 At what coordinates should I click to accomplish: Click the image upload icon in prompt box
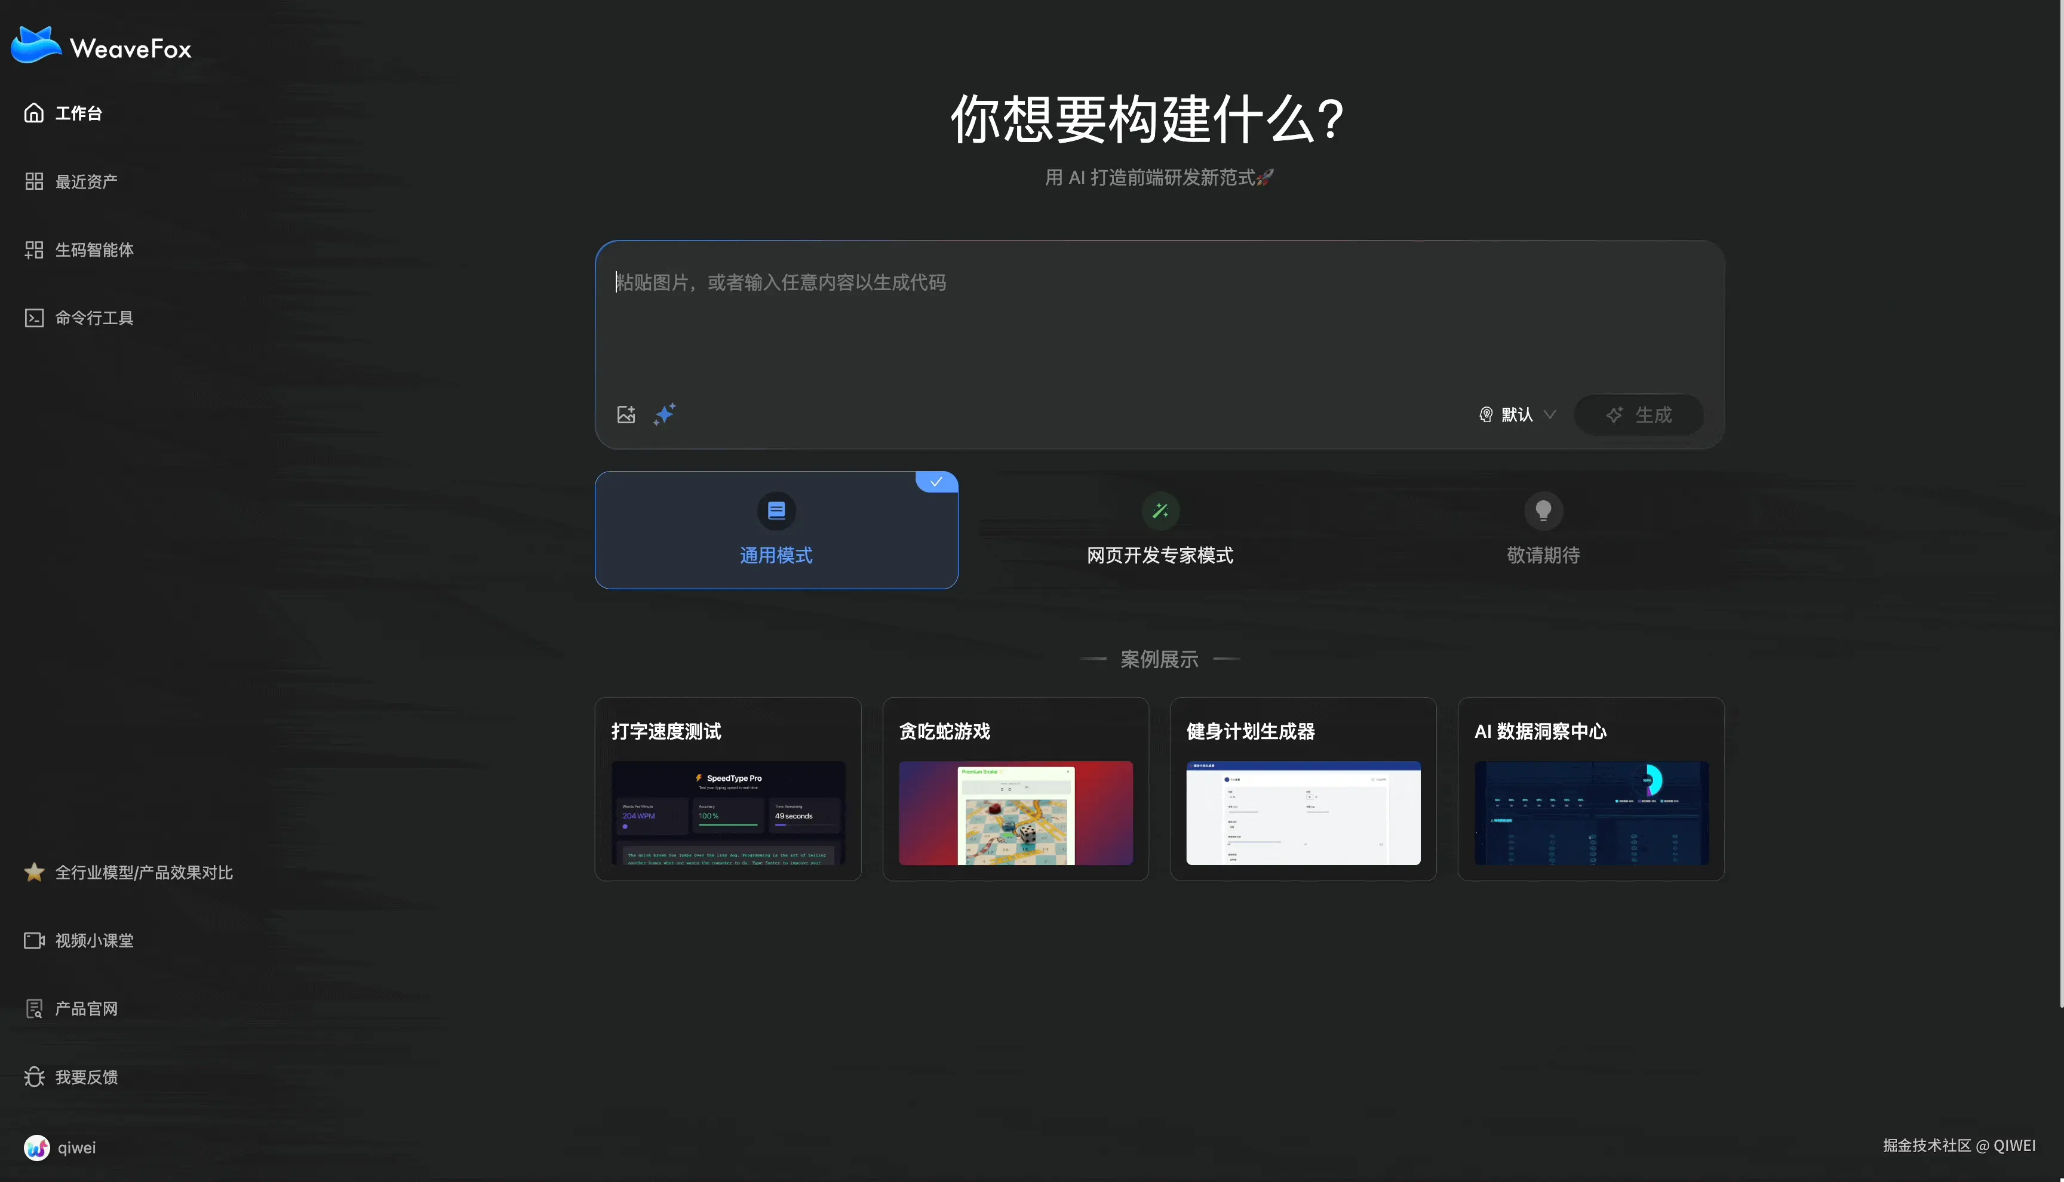tap(626, 414)
